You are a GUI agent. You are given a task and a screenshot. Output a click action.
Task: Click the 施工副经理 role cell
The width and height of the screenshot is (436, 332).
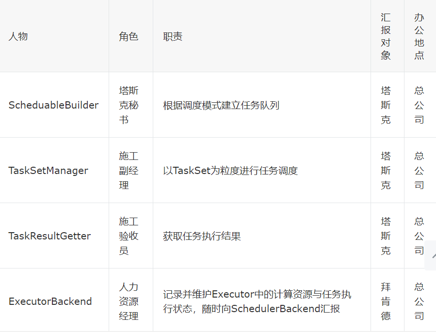tap(129, 171)
